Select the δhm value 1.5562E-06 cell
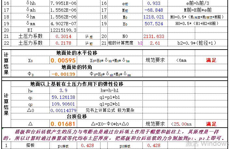 63,17
